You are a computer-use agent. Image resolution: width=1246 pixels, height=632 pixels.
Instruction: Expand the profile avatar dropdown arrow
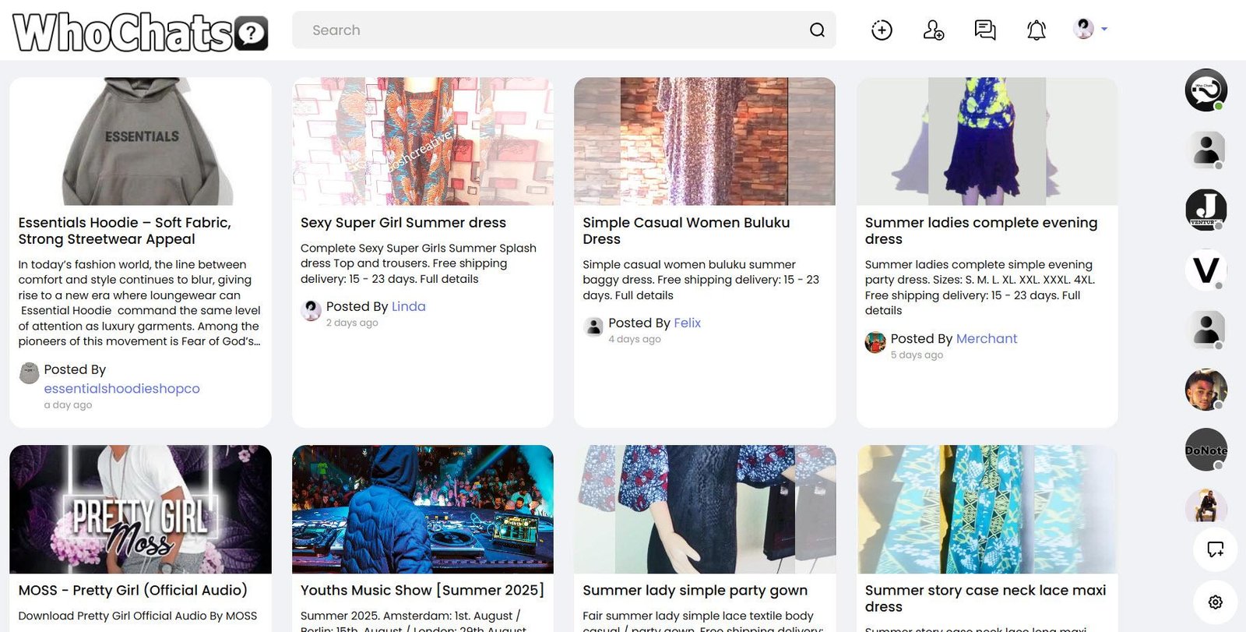1104,30
